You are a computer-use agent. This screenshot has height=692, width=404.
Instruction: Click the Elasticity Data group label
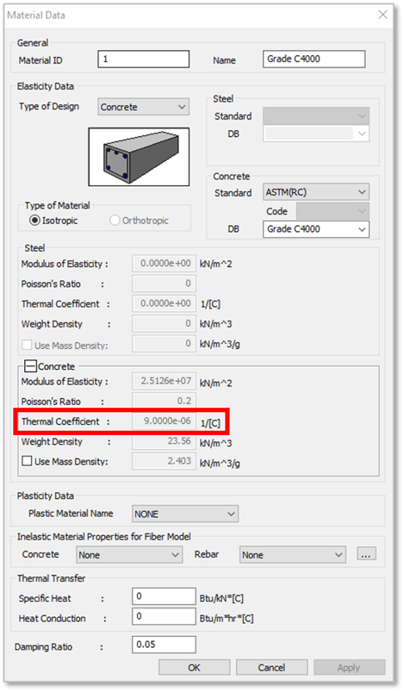(46, 86)
